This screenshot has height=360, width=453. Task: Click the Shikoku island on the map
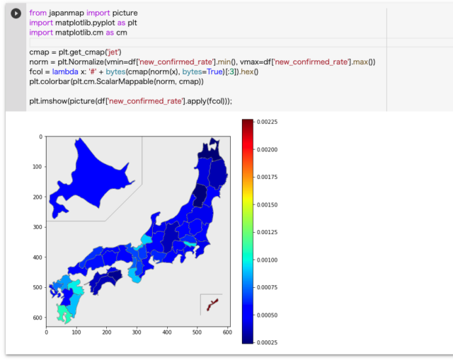[x=105, y=281]
